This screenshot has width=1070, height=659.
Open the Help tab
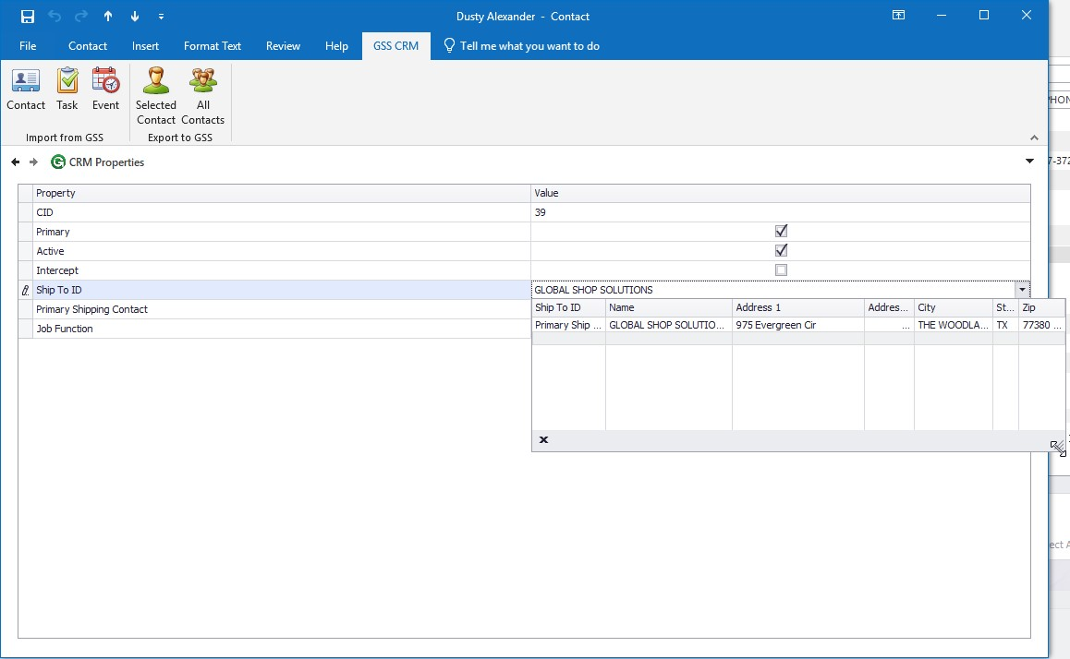coord(336,45)
